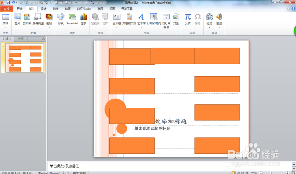The height and width of the screenshot is (174, 296).
Task: Minimize the ribbon with the caret icon
Action: click(x=288, y=9)
